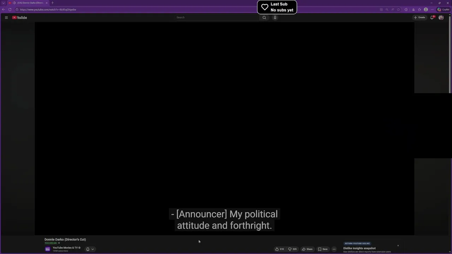Image resolution: width=452 pixels, height=254 pixels.
Task: Open the Copilot sidebar
Action: pos(444,10)
